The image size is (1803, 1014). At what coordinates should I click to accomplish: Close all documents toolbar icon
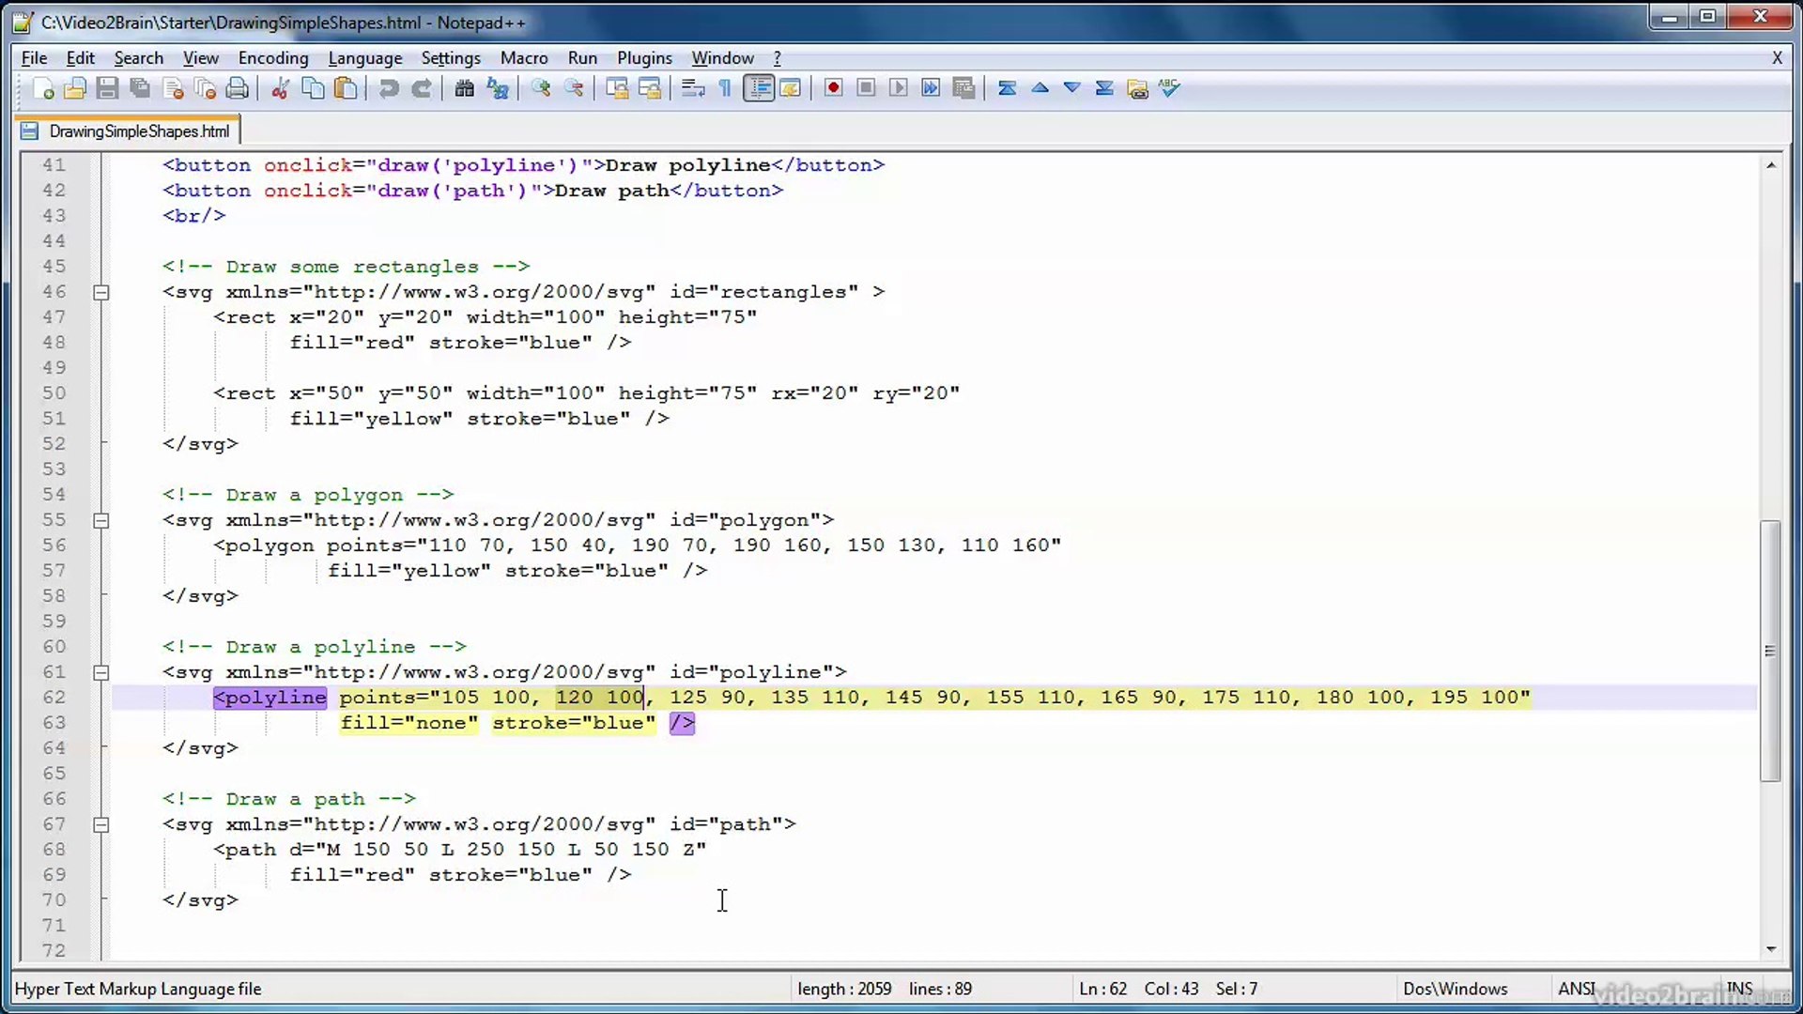[x=205, y=88]
